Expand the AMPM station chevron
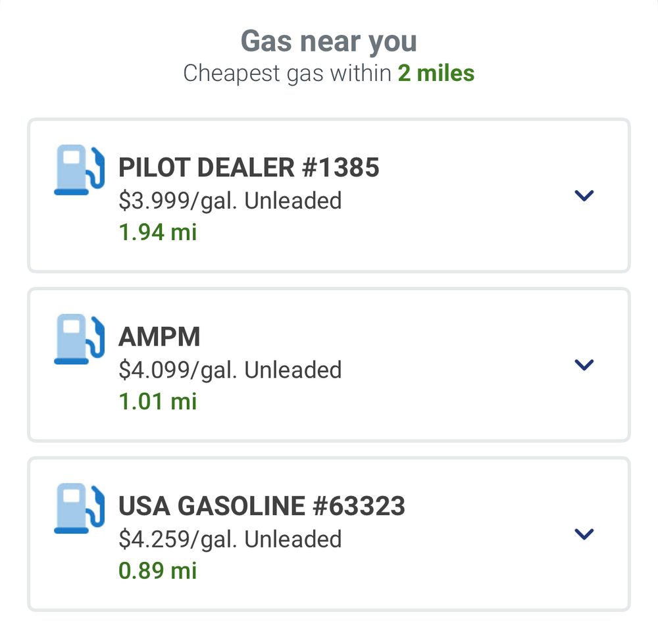 [x=584, y=365]
